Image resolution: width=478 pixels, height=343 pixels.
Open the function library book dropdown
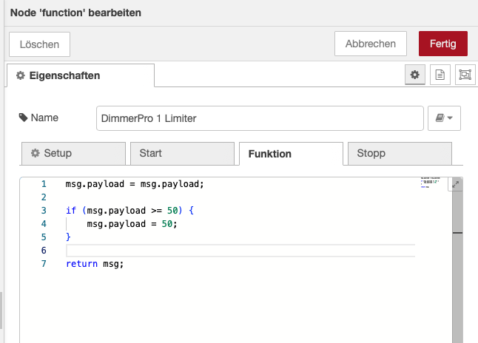click(x=444, y=118)
